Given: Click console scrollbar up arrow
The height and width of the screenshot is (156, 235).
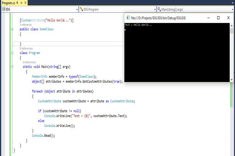Looking at the screenshot, I should [x=232, y=26].
